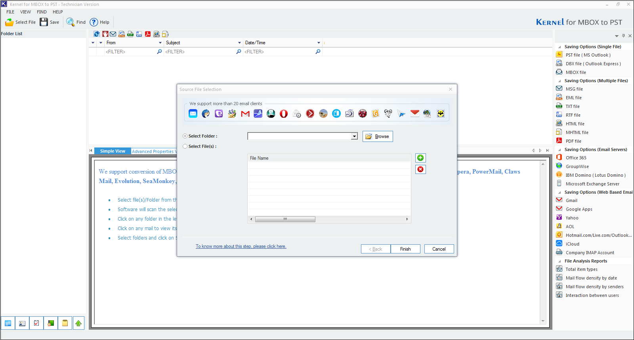Open the From column dropdown arrow
The height and width of the screenshot is (340, 634).
(x=160, y=43)
